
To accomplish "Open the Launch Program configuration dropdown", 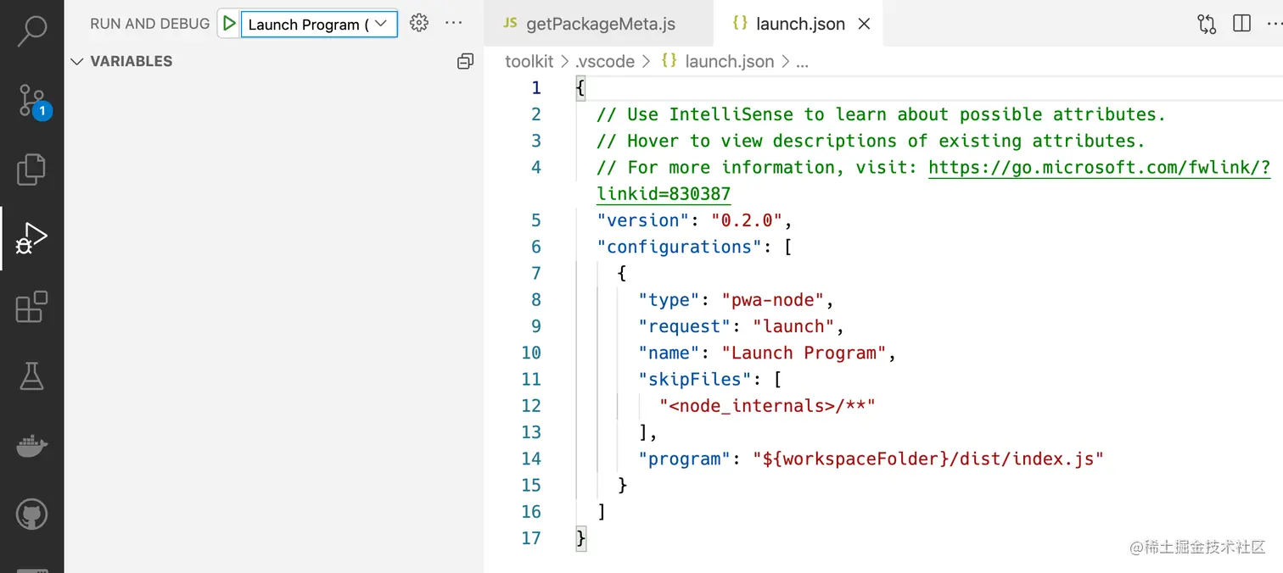I will click(318, 24).
